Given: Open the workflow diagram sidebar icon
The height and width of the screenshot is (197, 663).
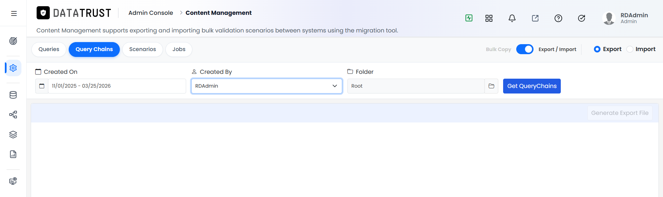Looking at the screenshot, I should coord(13,115).
